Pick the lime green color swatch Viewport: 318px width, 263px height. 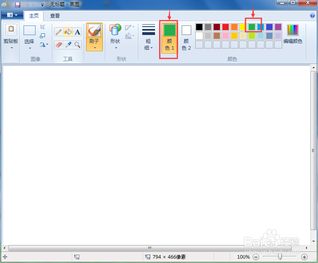(252, 36)
